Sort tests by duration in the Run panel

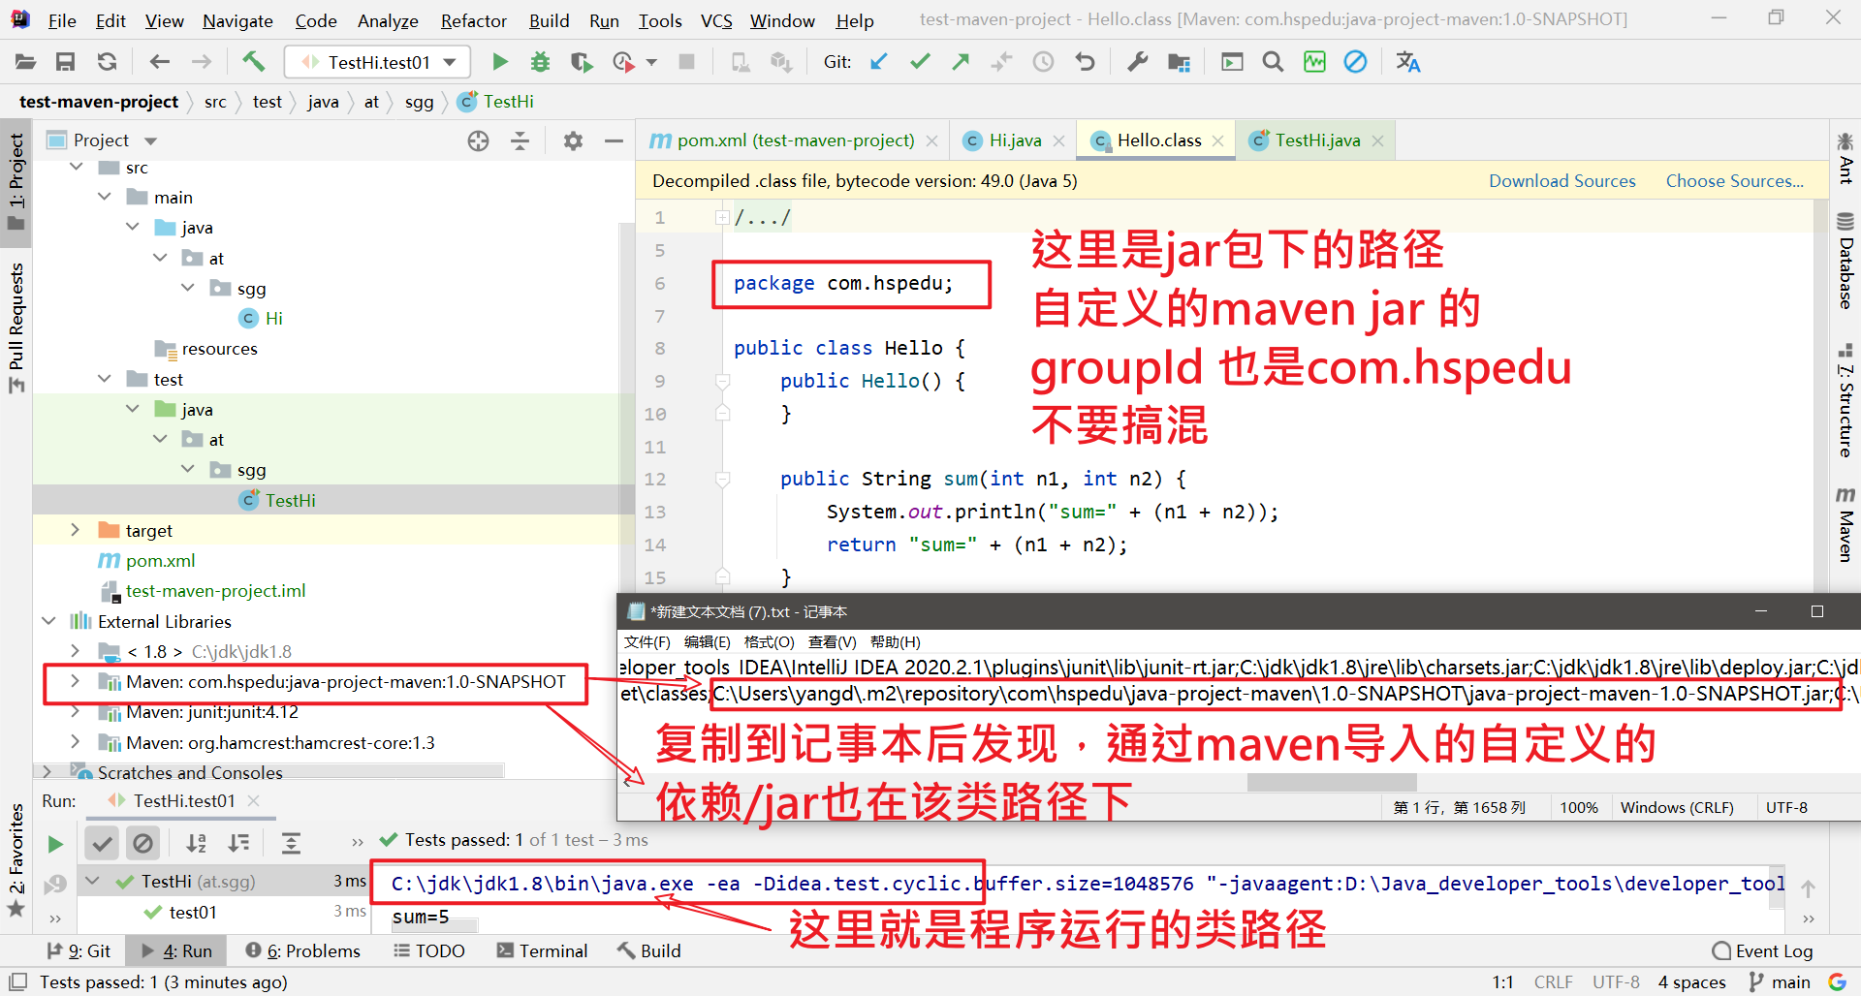[x=238, y=844]
